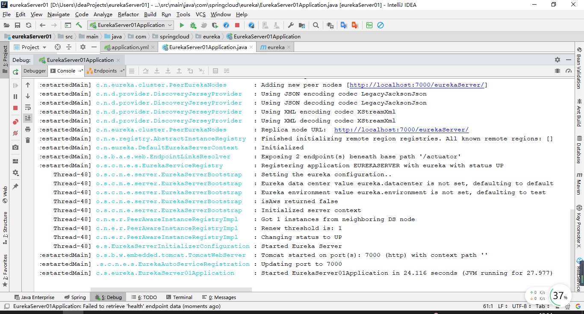Click the Search Everywhere magnifier icon
The height and width of the screenshot is (314, 584).
pyautogui.click(x=316, y=25)
